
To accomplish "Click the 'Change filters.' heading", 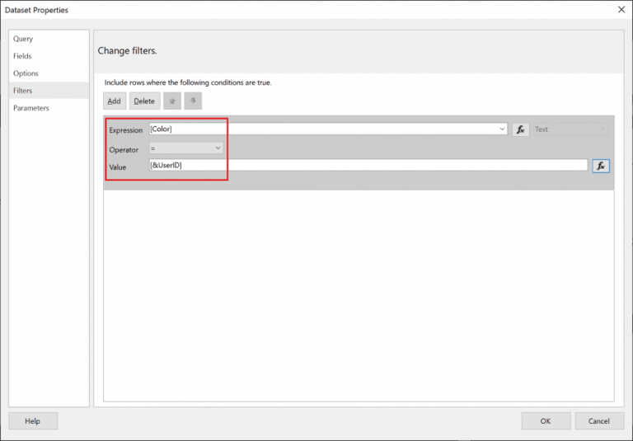I will pyautogui.click(x=127, y=51).
